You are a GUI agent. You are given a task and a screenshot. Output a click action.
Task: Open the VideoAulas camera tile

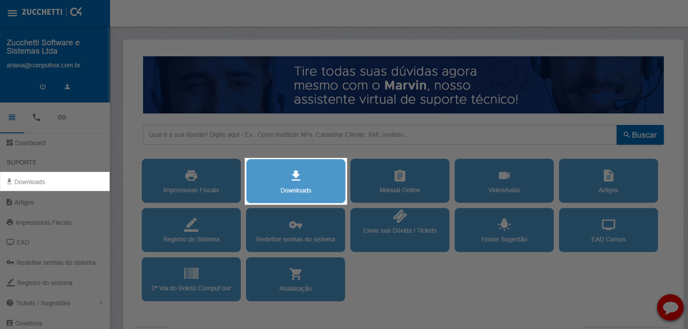click(x=504, y=181)
